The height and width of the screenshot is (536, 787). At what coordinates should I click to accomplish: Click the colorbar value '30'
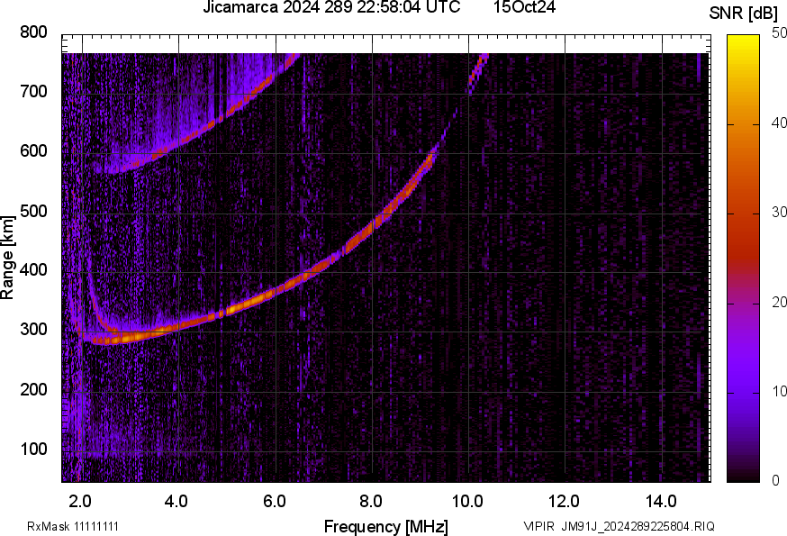click(779, 213)
